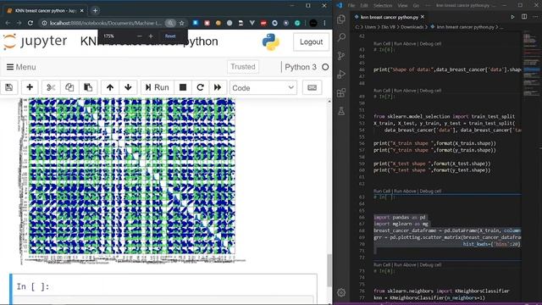Image resolution: width=542 pixels, height=305 pixels.
Task: Go back in the browser
Action: (x=8, y=23)
